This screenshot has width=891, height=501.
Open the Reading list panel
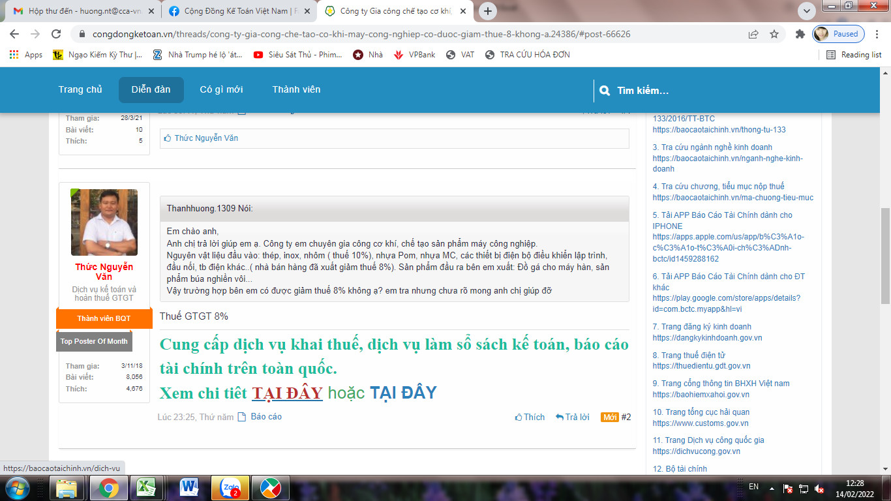[x=854, y=55]
